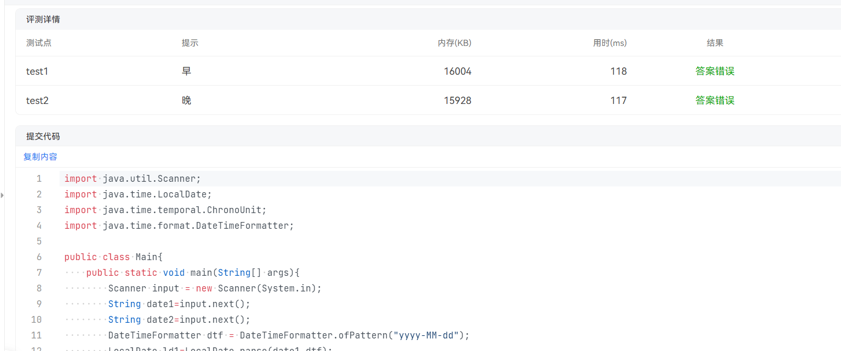This screenshot has width=841, height=351.
Task: Click the 评测详情 section title
Action: [43, 19]
